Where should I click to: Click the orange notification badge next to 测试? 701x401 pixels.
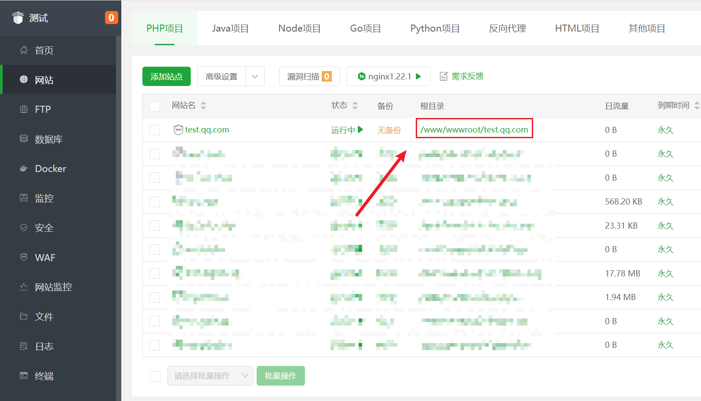coord(111,18)
